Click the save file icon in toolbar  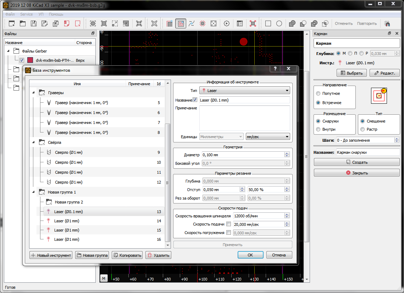coord(33,23)
